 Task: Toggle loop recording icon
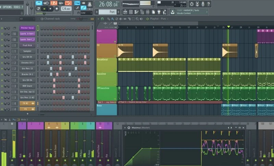click(x=68, y=3)
